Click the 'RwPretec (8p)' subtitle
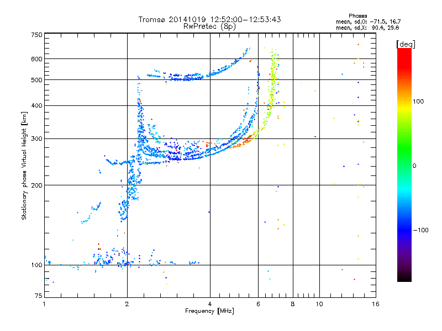 click(209, 26)
